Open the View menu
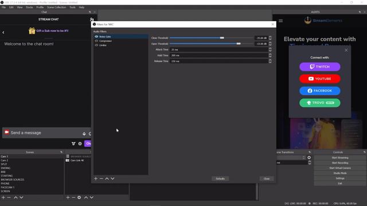This screenshot has height=206, width=367. click(x=19, y=7)
